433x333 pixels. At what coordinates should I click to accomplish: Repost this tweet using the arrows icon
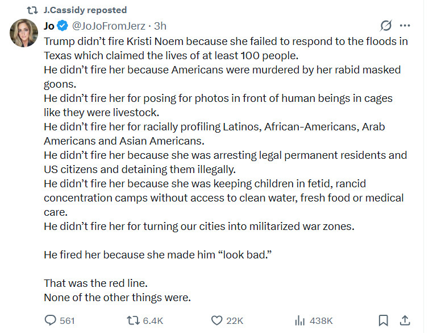tap(132, 320)
